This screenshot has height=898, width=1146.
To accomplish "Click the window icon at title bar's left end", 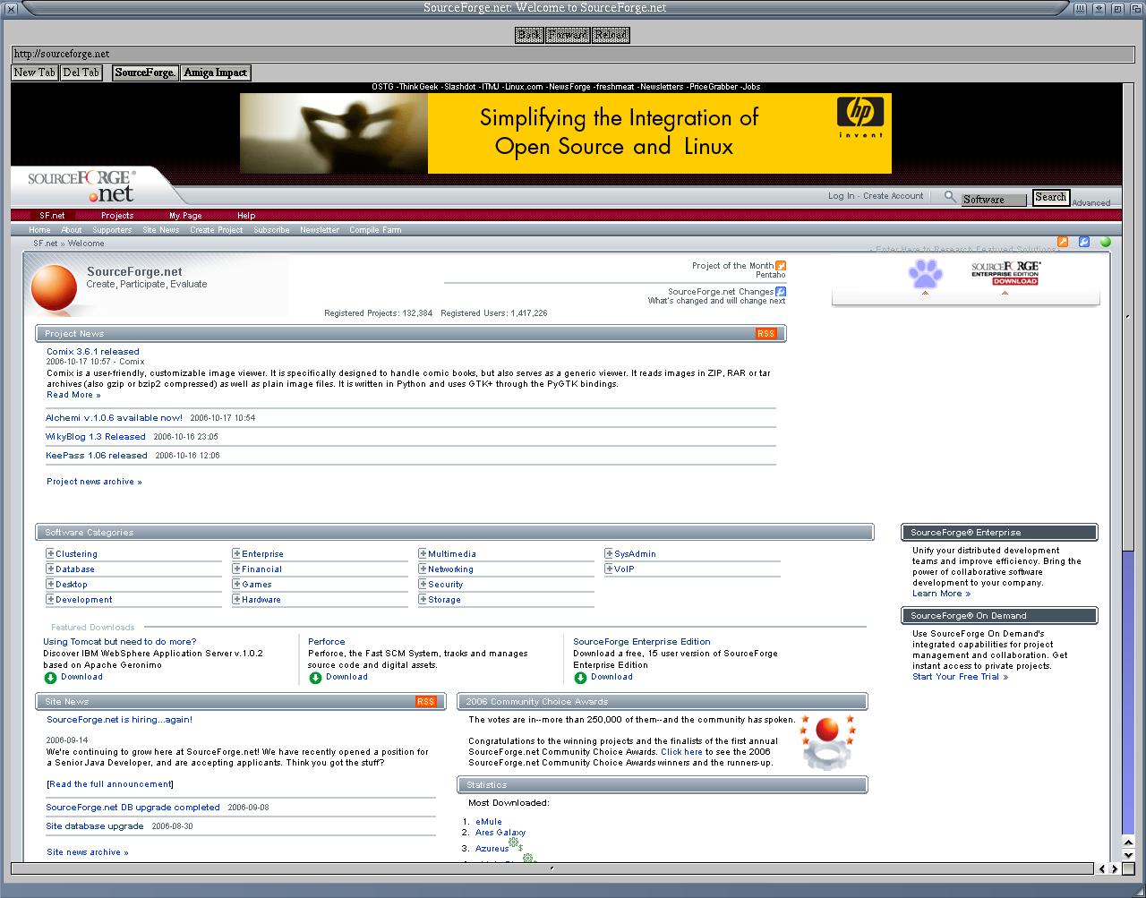I will point(10,8).
